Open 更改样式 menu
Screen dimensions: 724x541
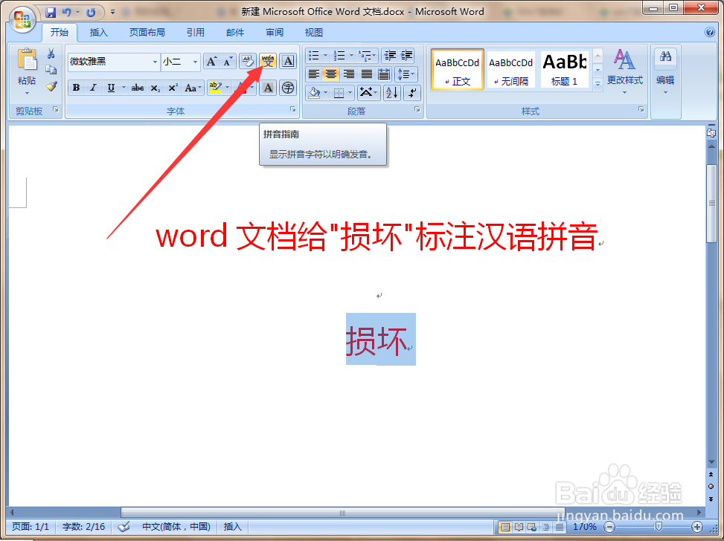(x=625, y=71)
